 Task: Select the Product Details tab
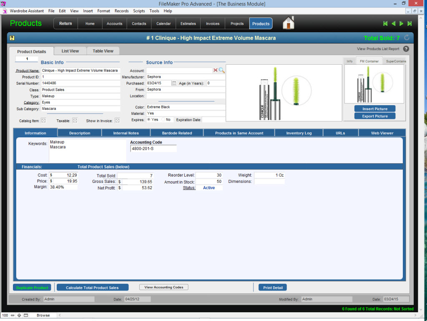[x=32, y=51]
